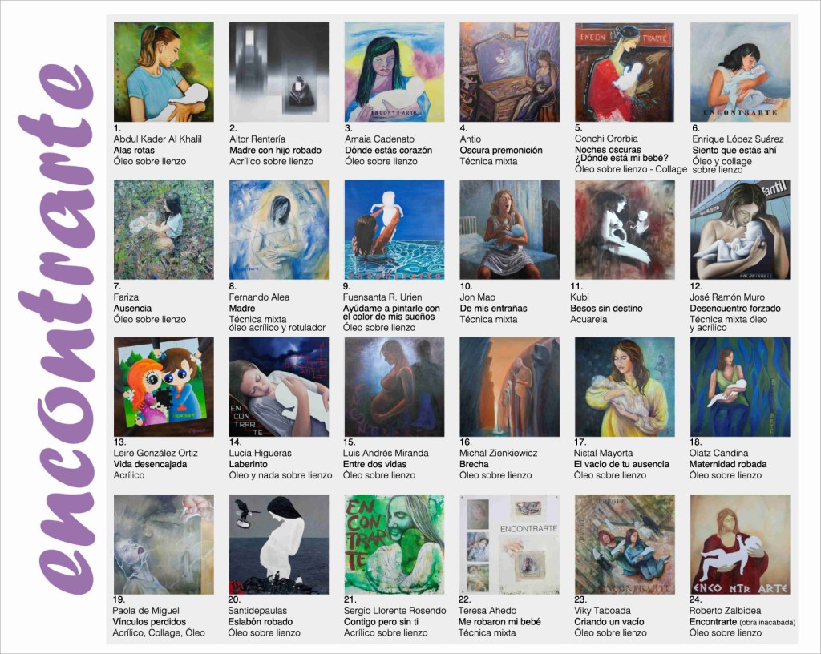Image resolution: width=821 pixels, height=654 pixels.
Task: Select Santidepaulas' 'Eslabón robado' painting
Action: coord(279,544)
